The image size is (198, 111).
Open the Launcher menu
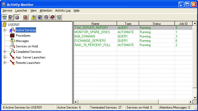(21, 11)
